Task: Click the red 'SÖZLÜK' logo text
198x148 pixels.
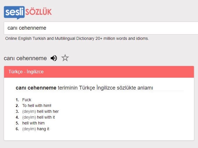Action: click(38, 12)
